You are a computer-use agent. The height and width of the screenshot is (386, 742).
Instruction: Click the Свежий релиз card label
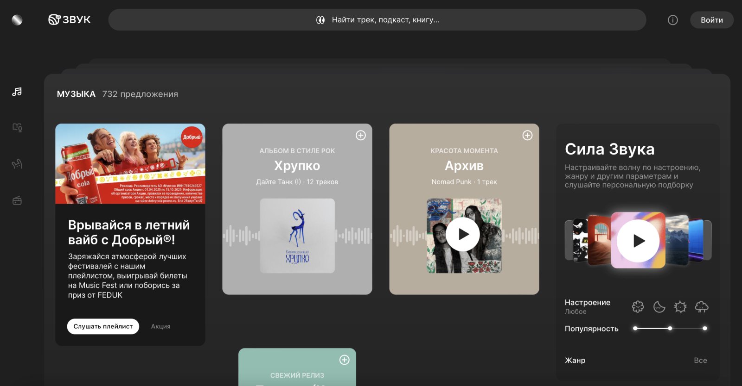[x=297, y=375]
